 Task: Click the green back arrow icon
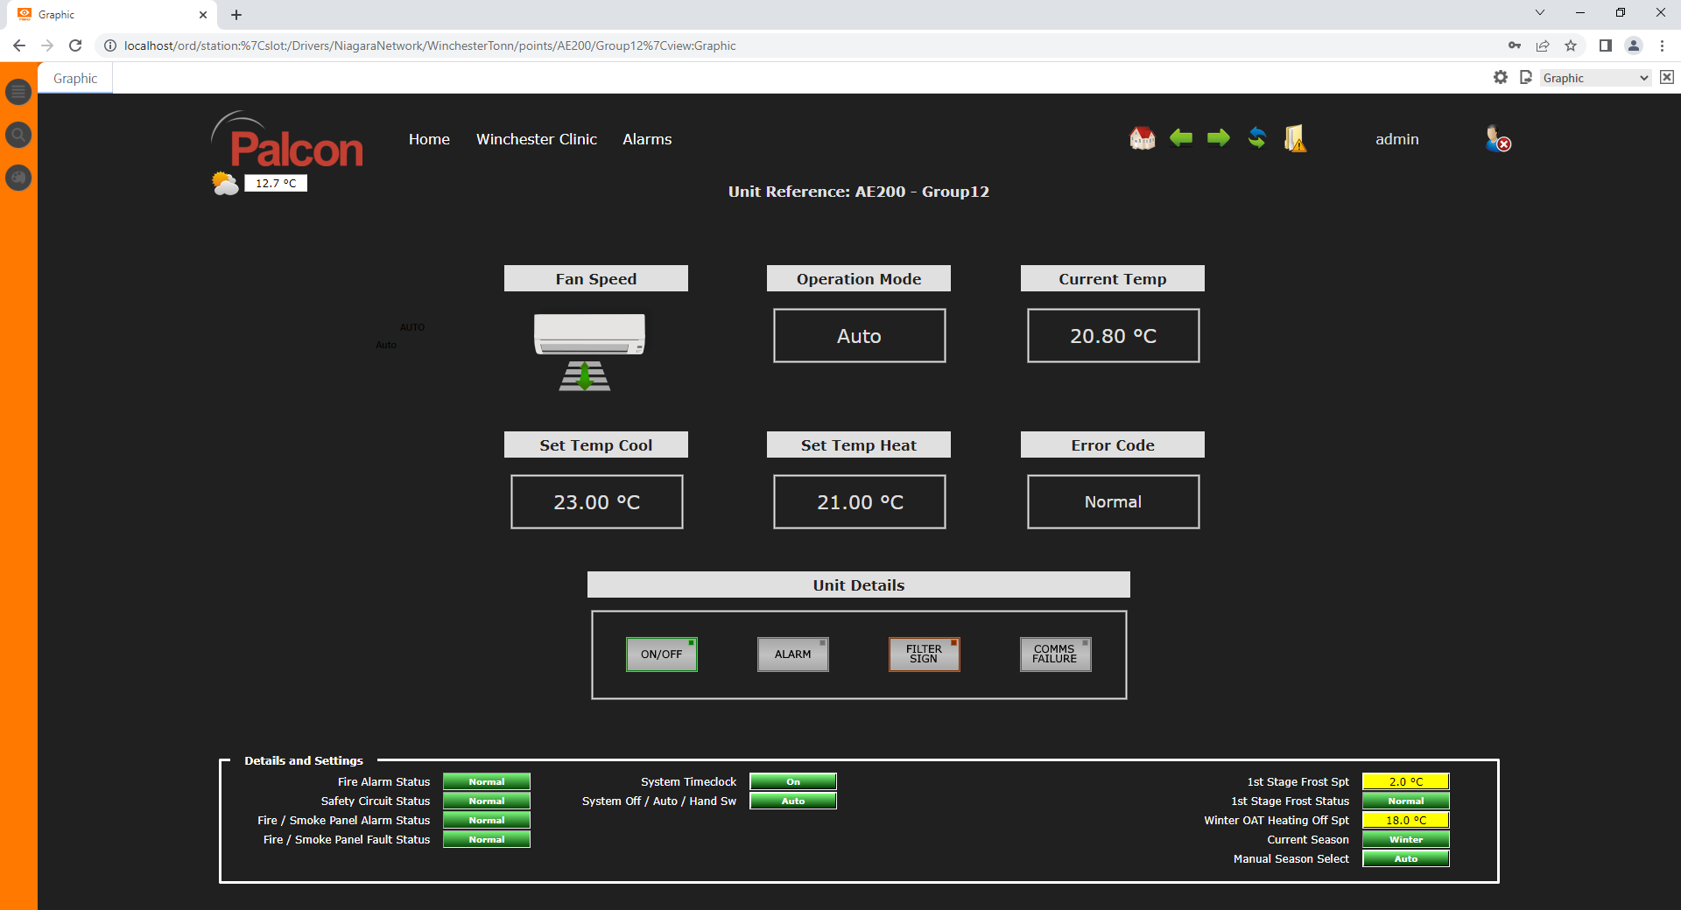(1180, 138)
